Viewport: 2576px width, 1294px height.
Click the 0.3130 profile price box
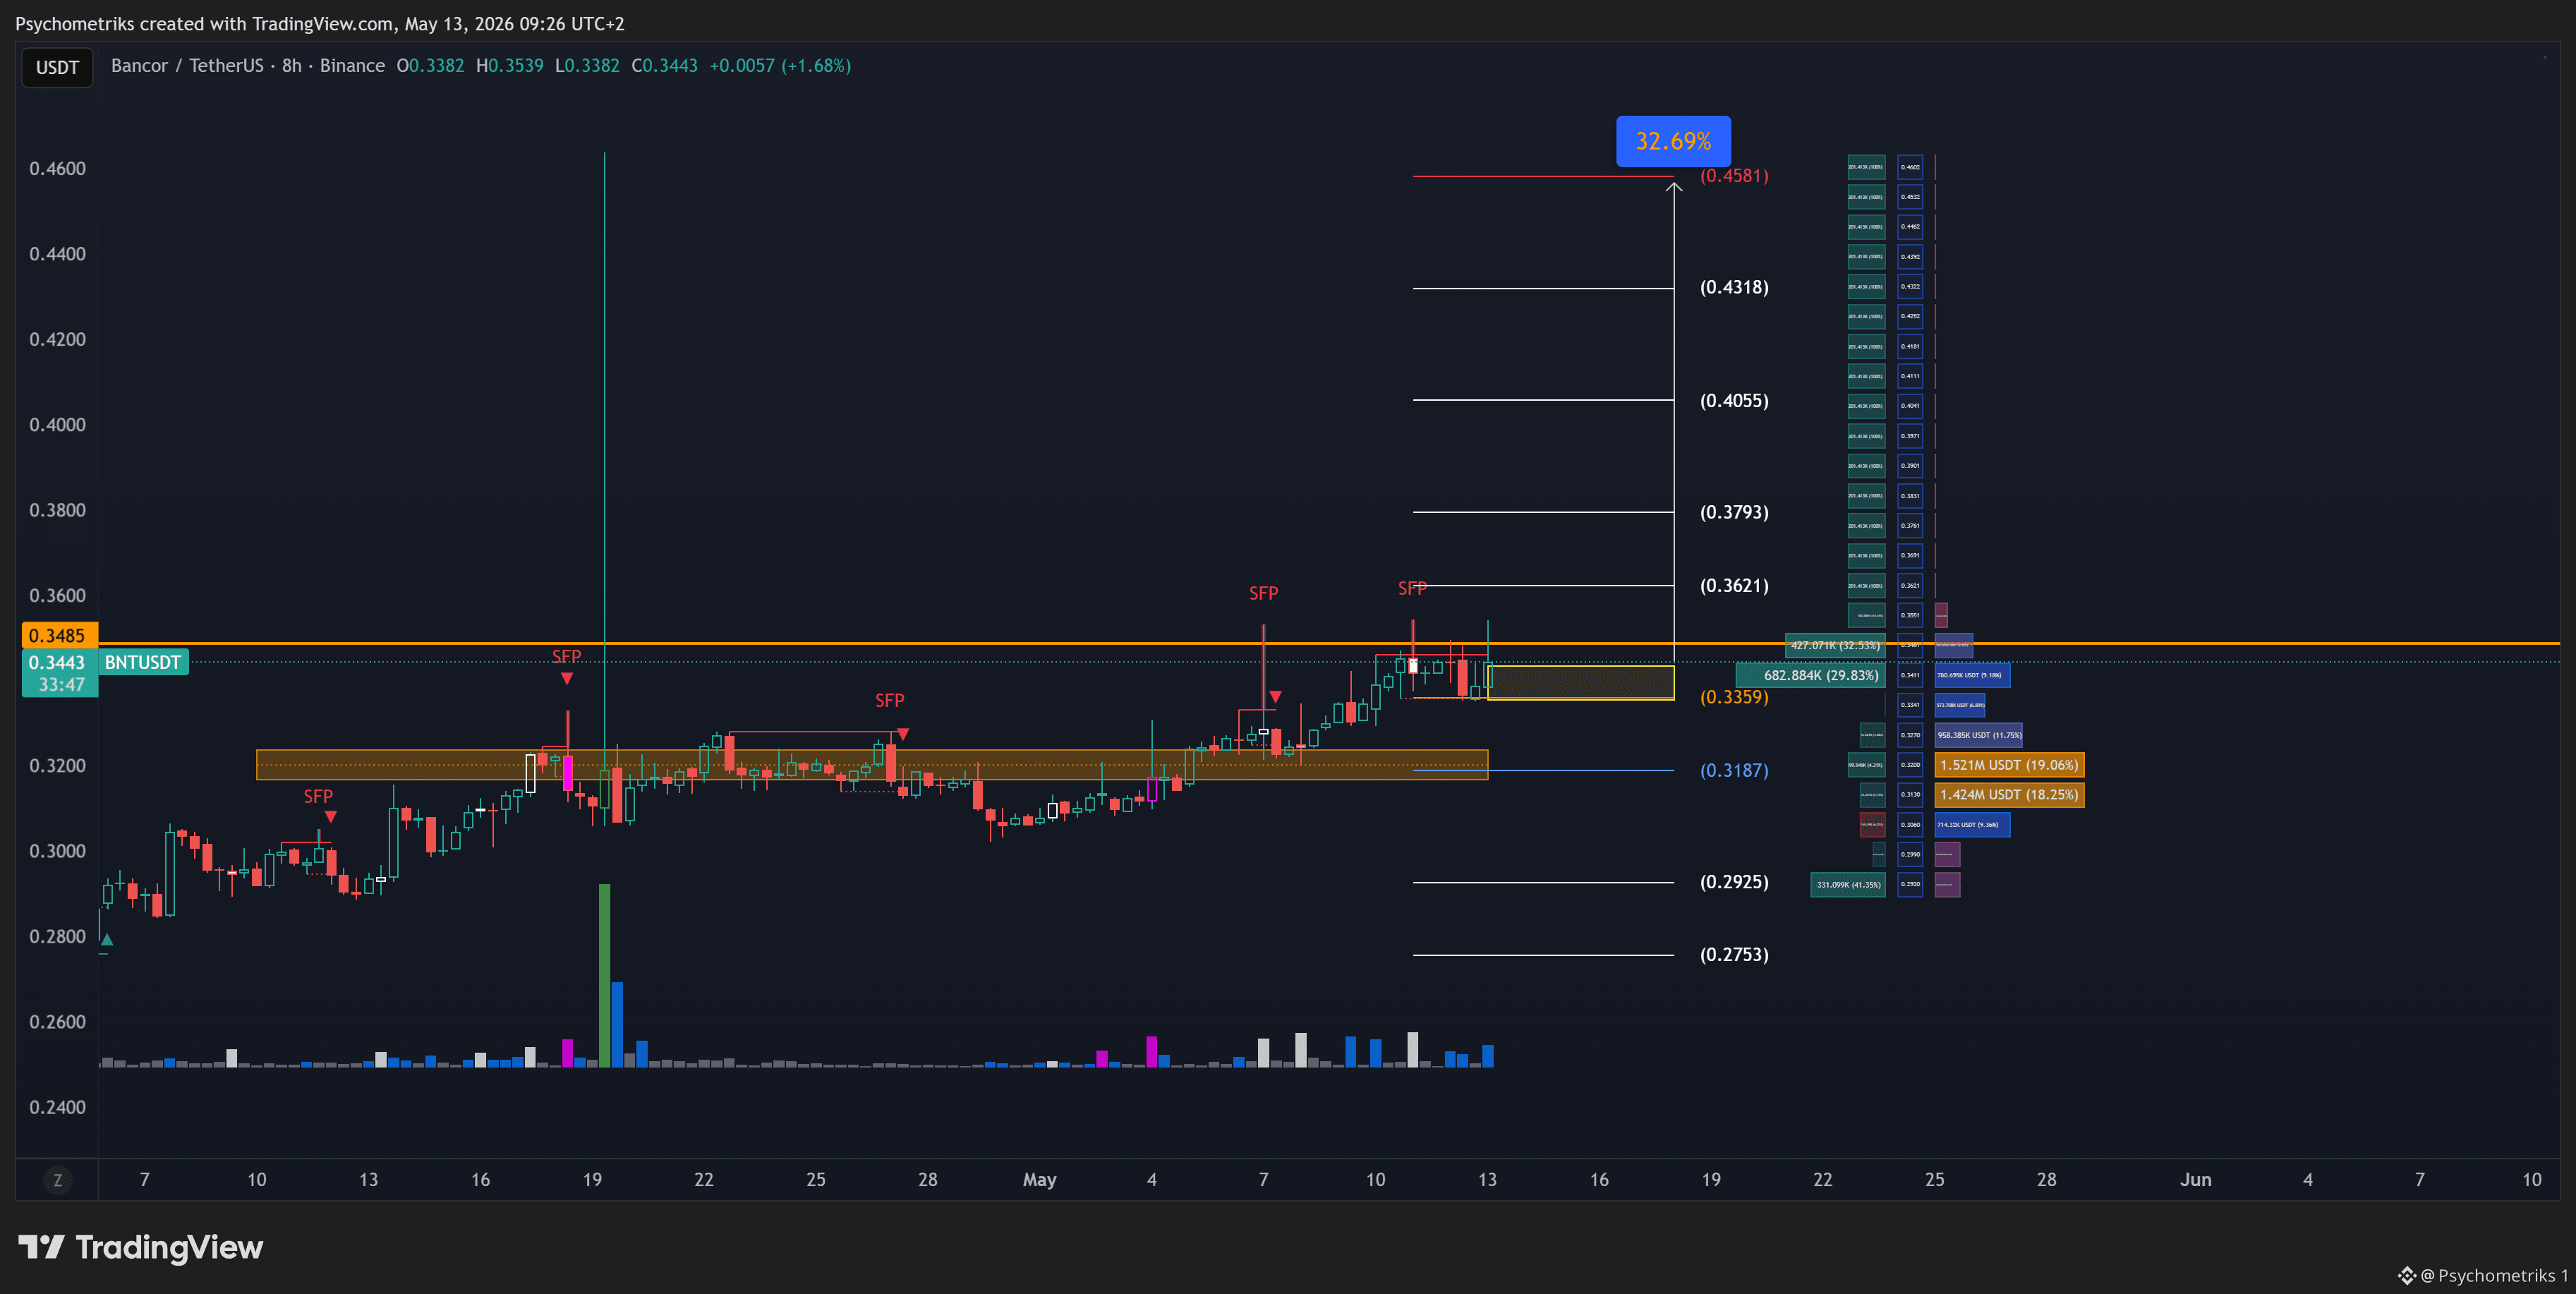[x=1910, y=795]
